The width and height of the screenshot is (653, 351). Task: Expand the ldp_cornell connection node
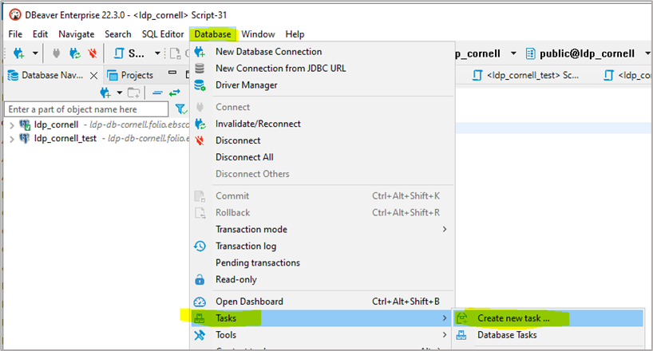click(x=12, y=125)
